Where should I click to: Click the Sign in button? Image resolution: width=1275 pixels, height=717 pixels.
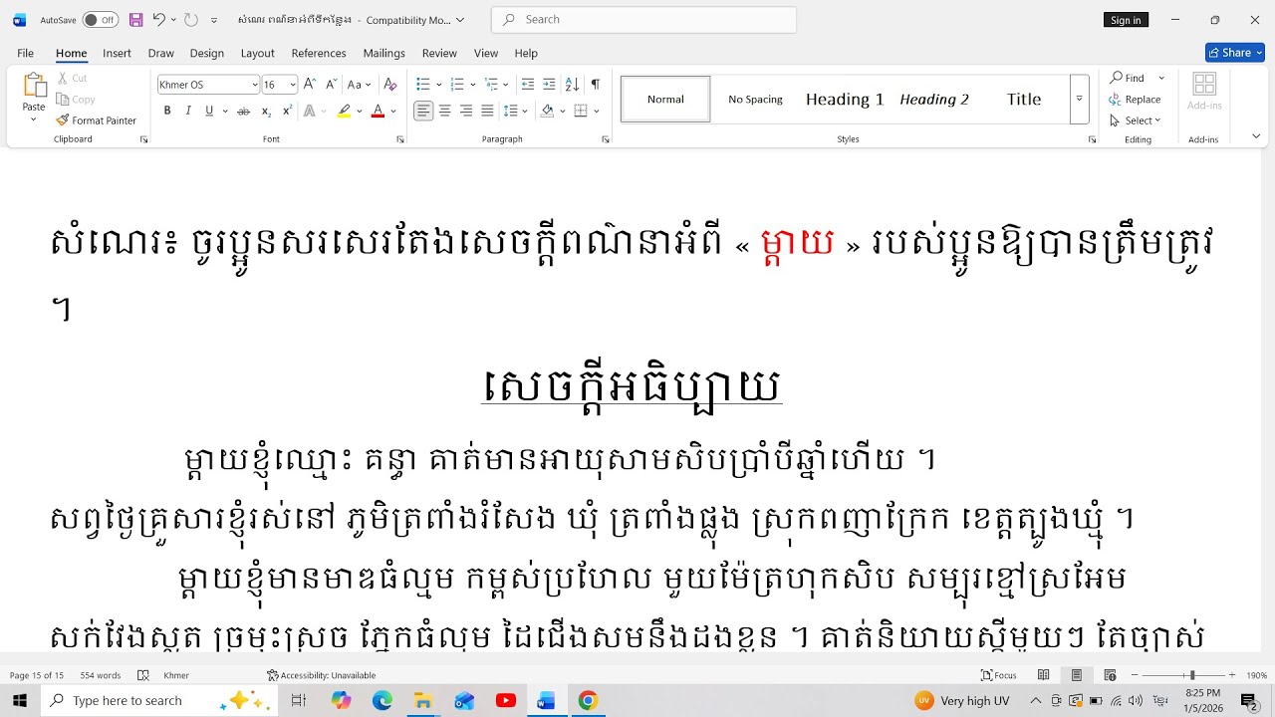point(1126,20)
